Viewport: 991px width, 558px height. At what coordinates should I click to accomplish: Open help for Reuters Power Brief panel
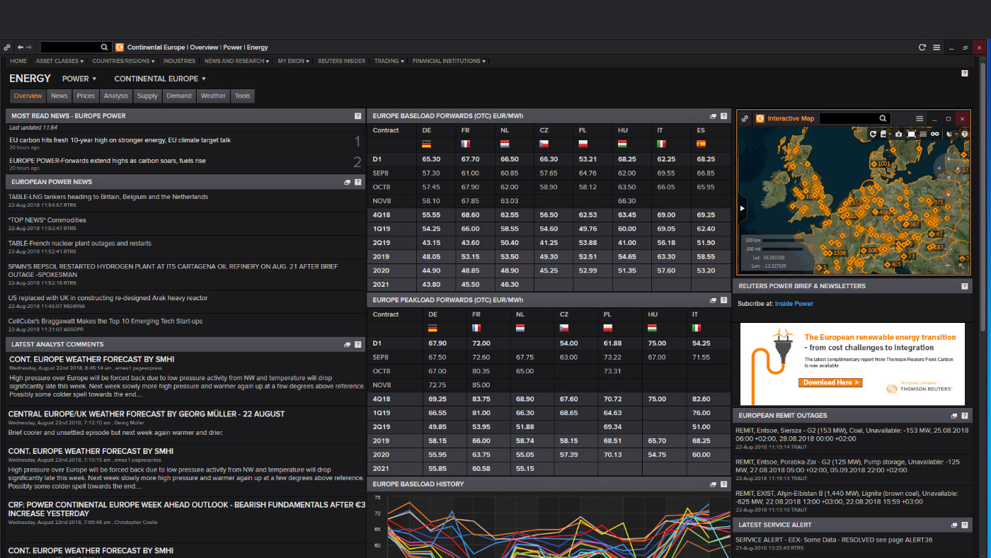[965, 286]
